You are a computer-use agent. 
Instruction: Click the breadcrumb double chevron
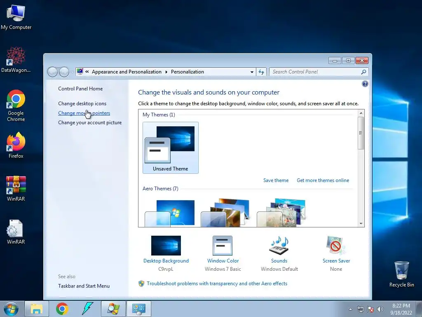tap(87, 72)
